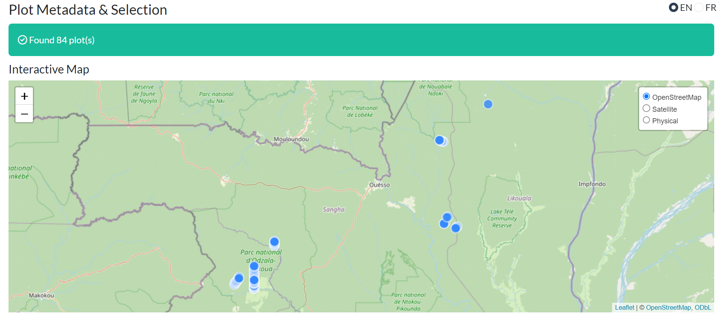This screenshot has height=324, width=727.
Task: Click the Parc National de Lobéké label
Action: [x=360, y=111]
